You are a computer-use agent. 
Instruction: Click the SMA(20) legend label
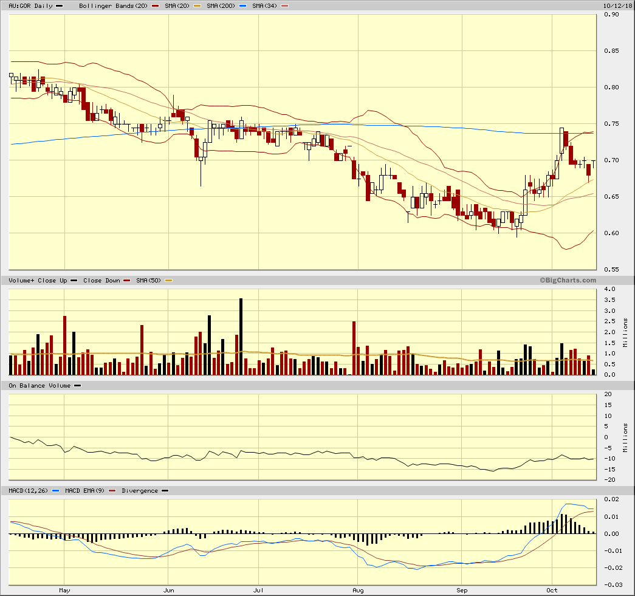177,5
